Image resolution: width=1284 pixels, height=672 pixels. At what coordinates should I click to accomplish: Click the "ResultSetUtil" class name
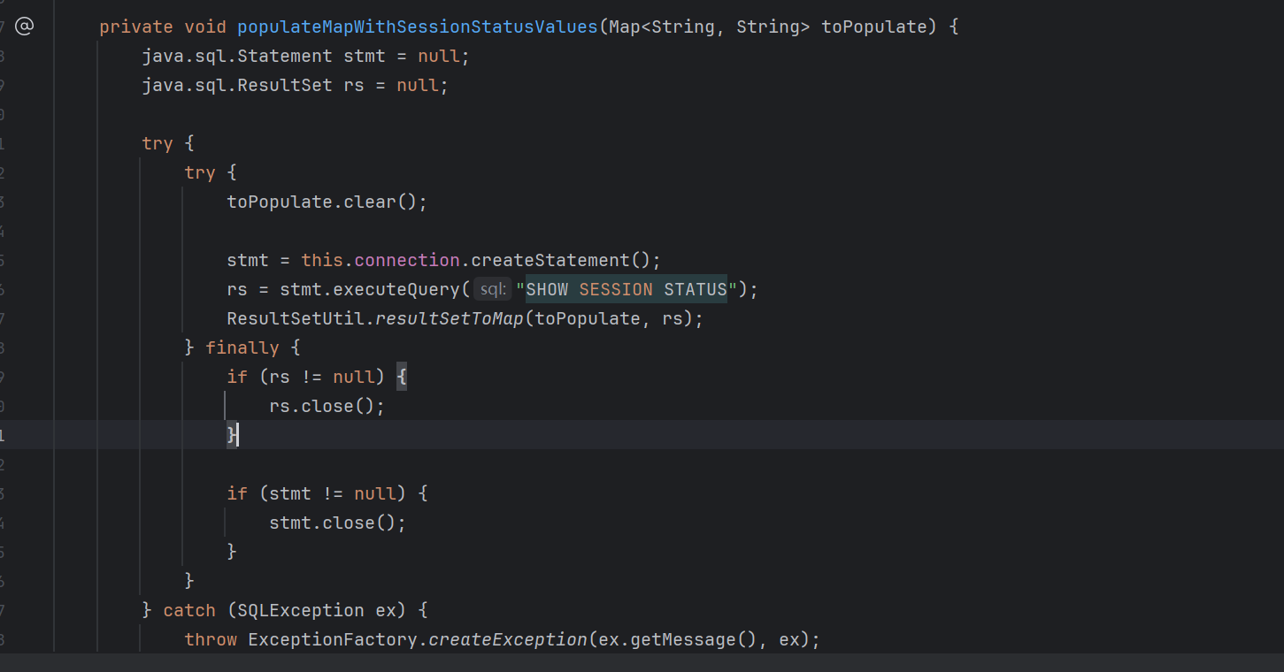296,318
